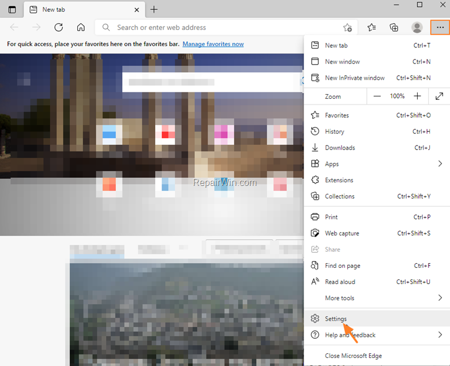This screenshot has width=450, height=366.
Task: Select Read aloud menu item
Action: pos(377,282)
